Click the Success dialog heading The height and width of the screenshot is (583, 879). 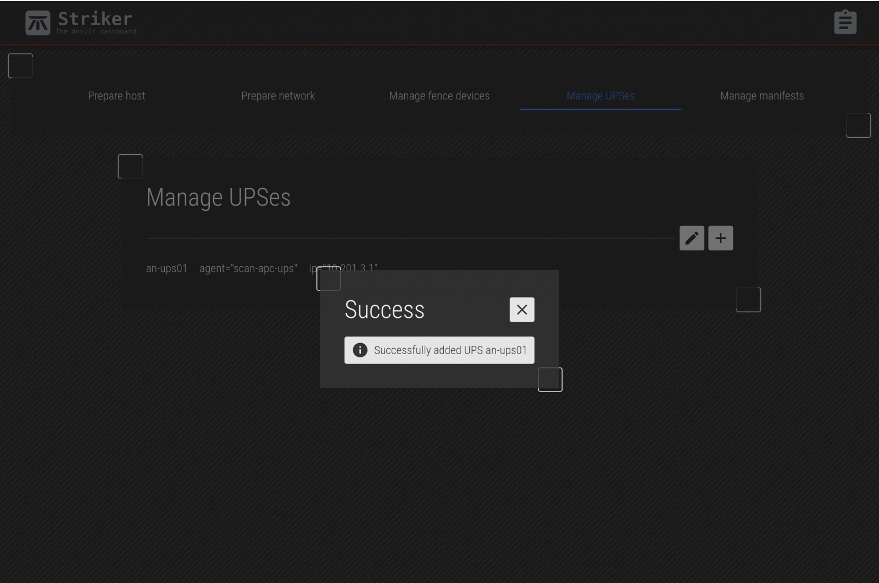click(x=385, y=310)
